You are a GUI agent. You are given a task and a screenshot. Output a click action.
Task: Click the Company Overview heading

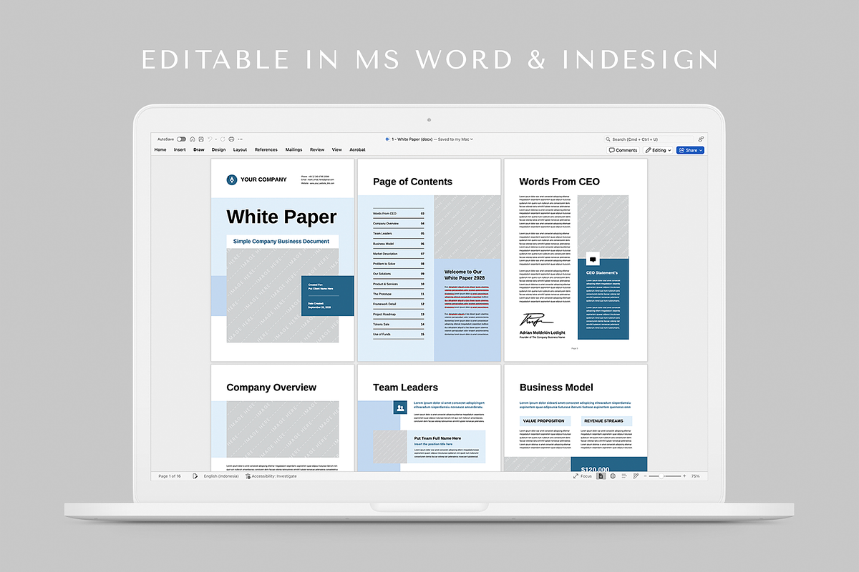click(271, 388)
